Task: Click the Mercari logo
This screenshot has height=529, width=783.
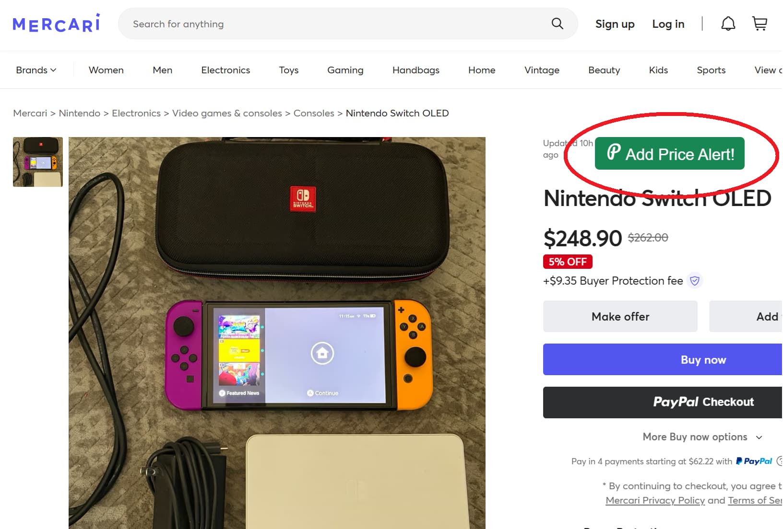Action: [x=56, y=23]
